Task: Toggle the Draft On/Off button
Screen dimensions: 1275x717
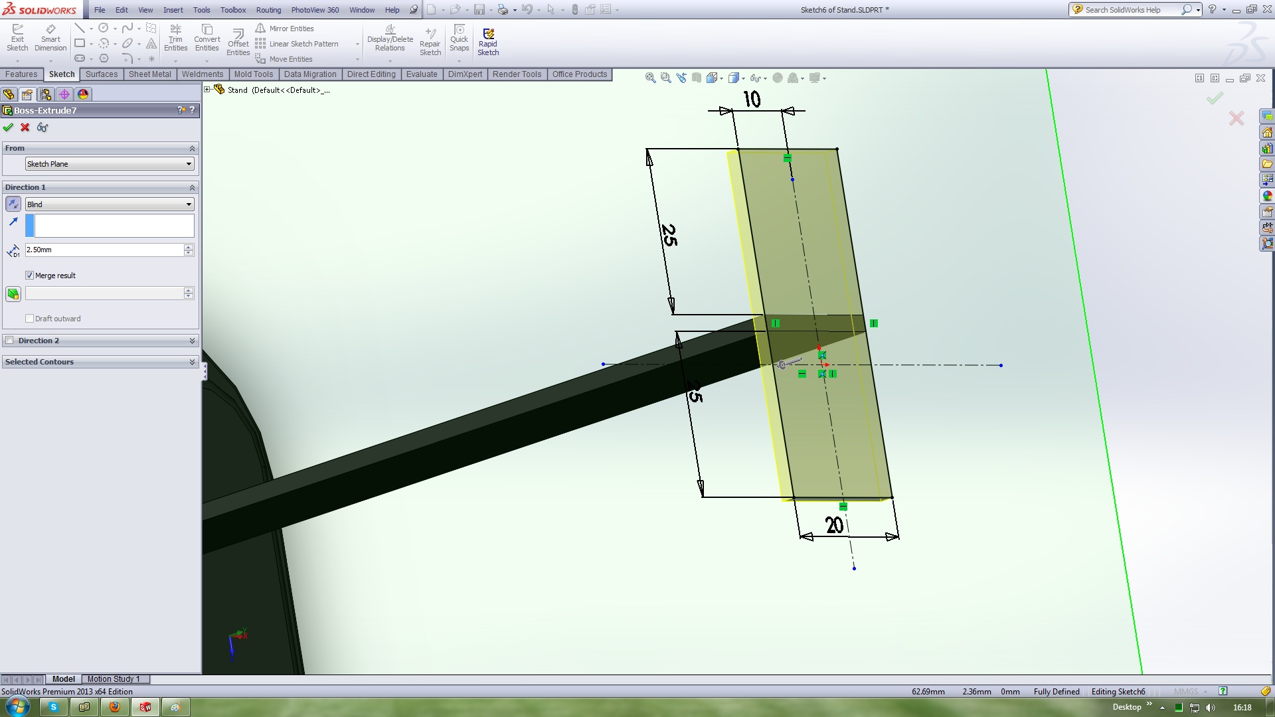Action: point(13,293)
